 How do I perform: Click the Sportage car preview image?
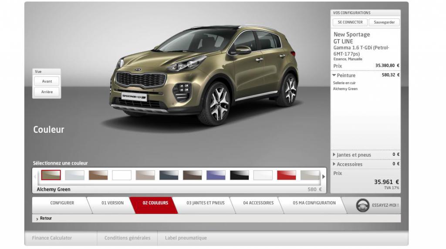tap(204, 74)
